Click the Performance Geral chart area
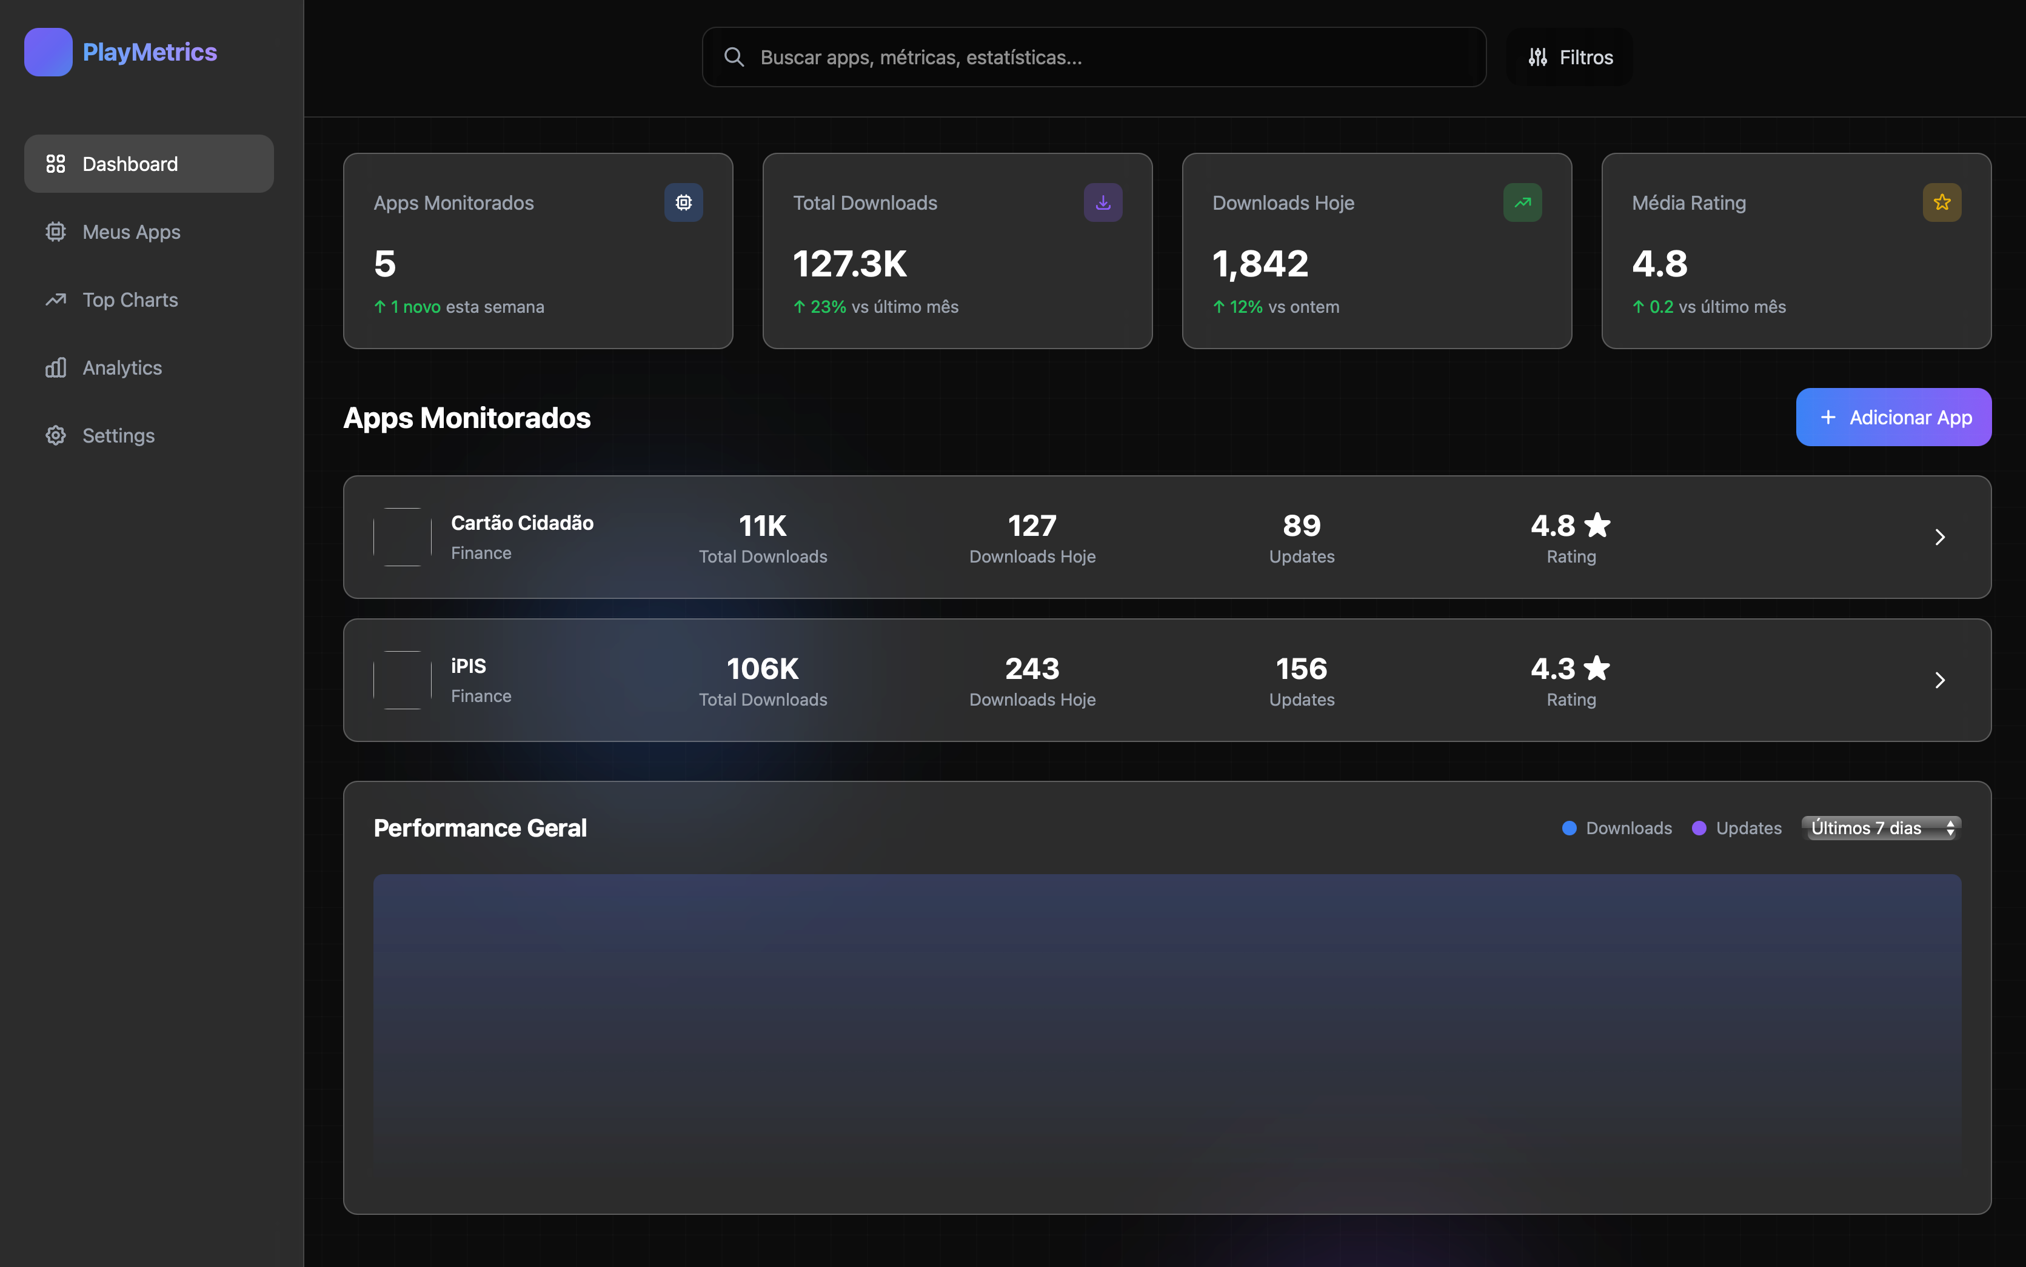 tap(1167, 1029)
